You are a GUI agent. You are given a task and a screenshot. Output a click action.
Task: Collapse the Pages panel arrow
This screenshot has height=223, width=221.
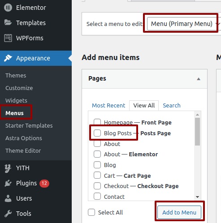[x=199, y=79]
